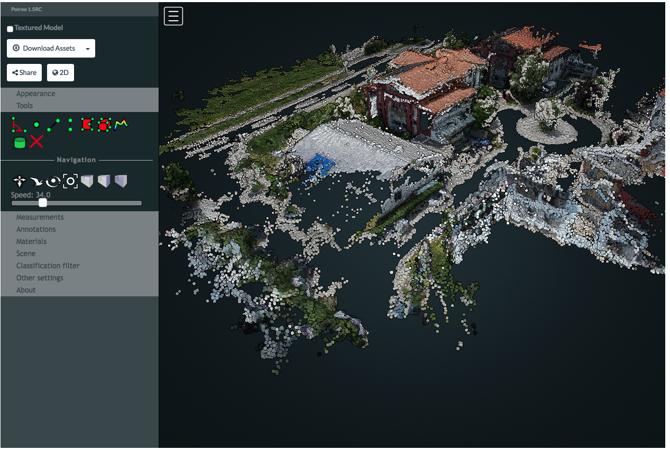Toggle the clip volume tool

19,142
